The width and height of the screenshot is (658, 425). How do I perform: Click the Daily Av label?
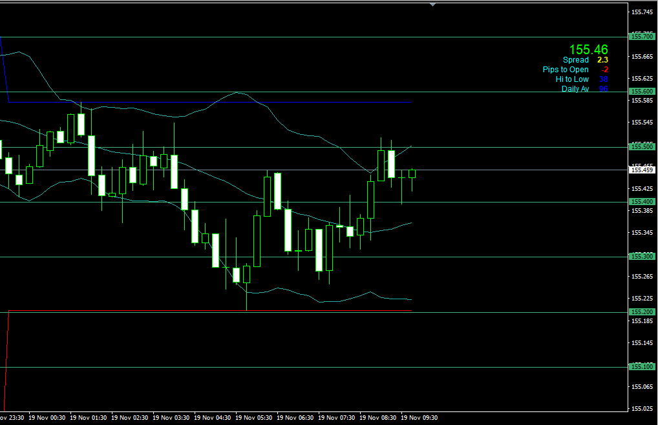tap(575, 89)
